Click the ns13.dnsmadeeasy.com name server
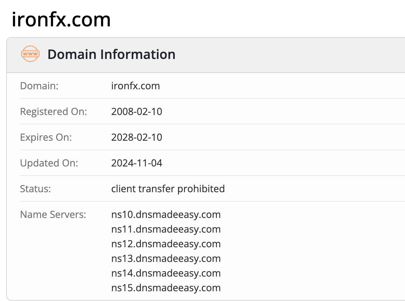This screenshot has height=301, width=405. tap(166, 259)
